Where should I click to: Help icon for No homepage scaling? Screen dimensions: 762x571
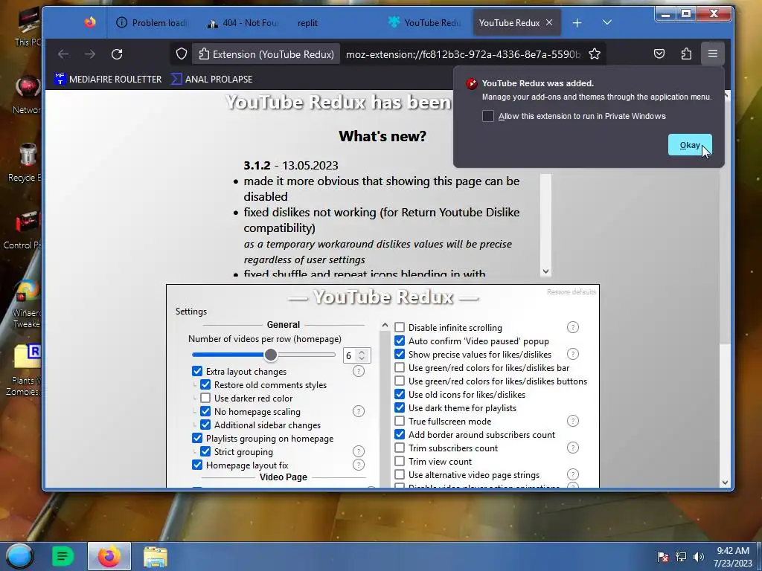coord(359,412)
